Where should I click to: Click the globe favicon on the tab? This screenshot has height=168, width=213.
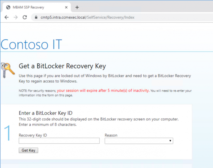pos(8,7)
